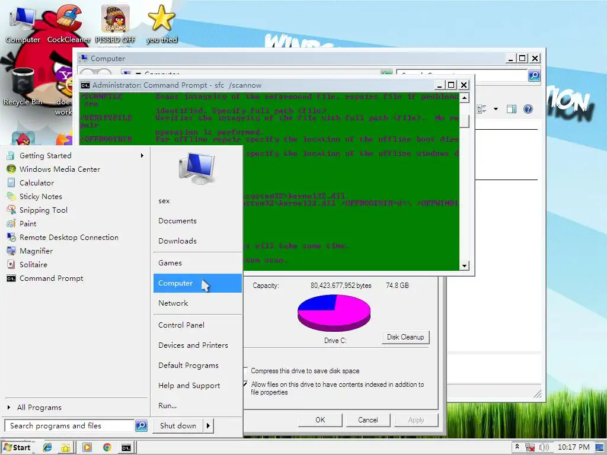607x455 pixels.
Task: Select Computer in Start menu
Action: coord(197,283)
